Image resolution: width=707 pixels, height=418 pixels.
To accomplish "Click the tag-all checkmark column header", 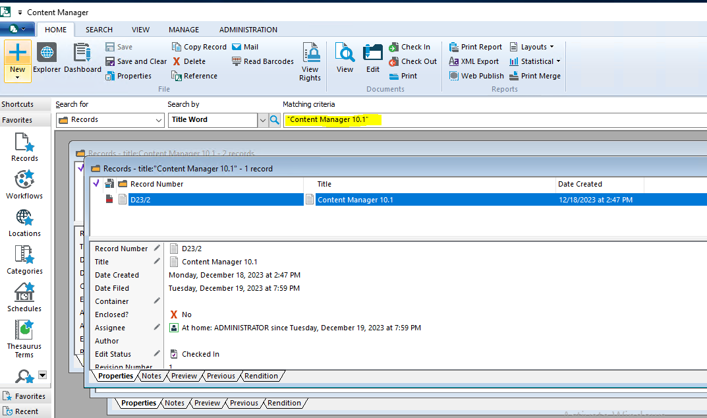I will [96, 183].
